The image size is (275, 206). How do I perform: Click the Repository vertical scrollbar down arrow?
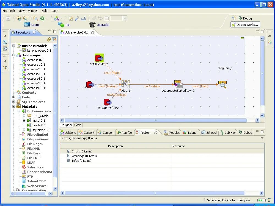(55, 189)
